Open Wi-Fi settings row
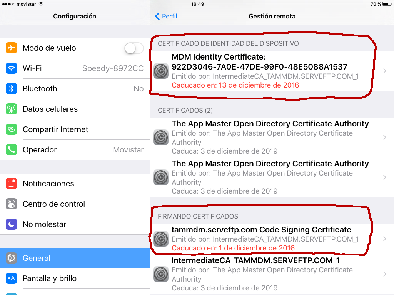 click(75, 68)
